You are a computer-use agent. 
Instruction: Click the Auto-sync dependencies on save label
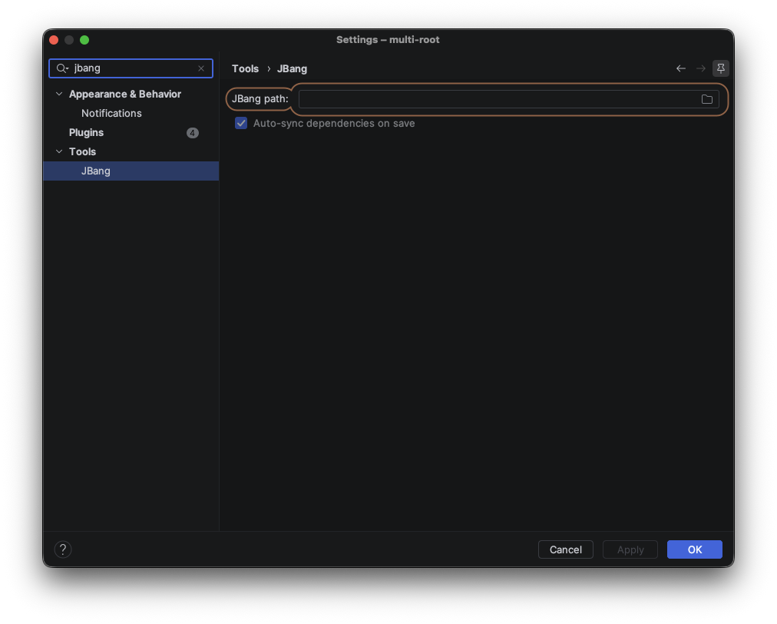click(334, 123)
